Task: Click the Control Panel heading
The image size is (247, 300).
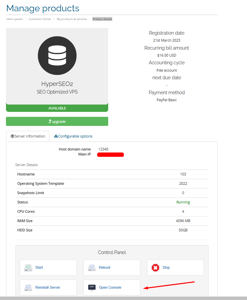Action: 112,252
